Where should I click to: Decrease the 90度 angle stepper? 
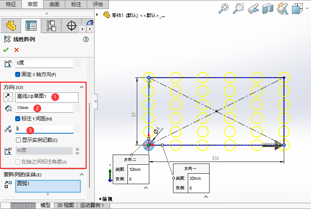(x=77, y=153)
